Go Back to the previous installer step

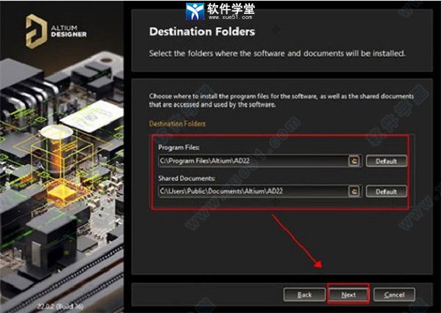point(304,294)
